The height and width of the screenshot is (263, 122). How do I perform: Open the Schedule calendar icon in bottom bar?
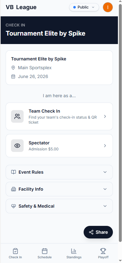click(x=45, y=251)
